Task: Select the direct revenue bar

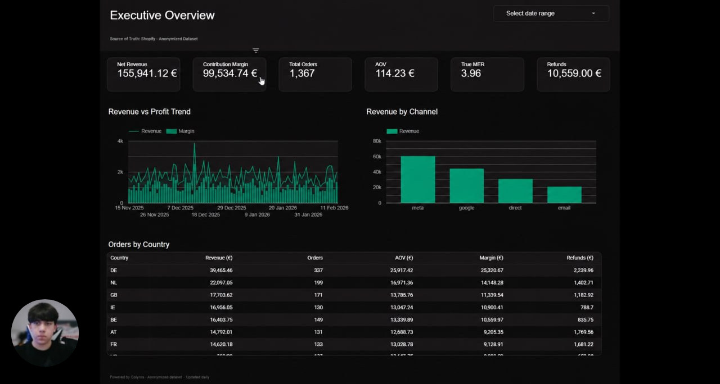Action: point(515,191)
